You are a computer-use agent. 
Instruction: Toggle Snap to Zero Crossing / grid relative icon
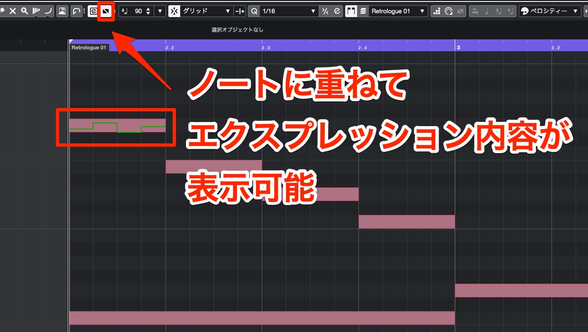240,11
